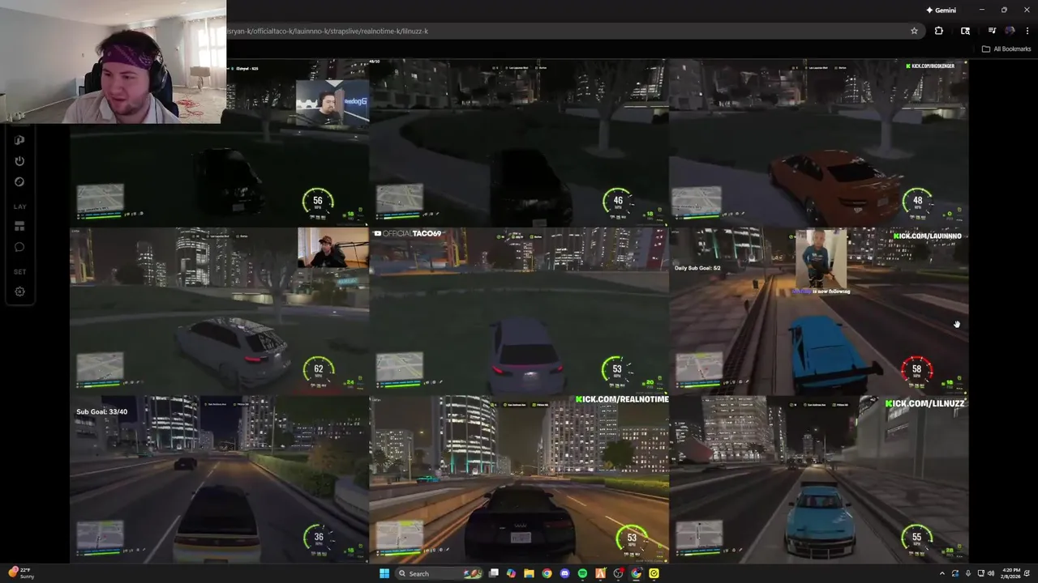
Task: Click the power icon in left sidebar
Action: coord(19,161)
